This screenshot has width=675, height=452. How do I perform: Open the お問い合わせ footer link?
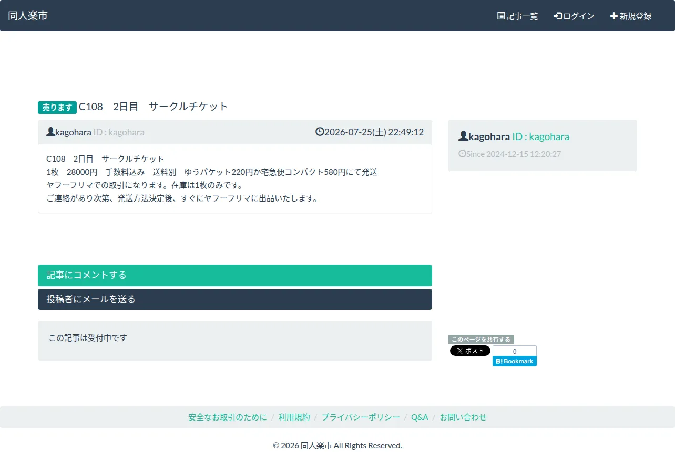463,417
